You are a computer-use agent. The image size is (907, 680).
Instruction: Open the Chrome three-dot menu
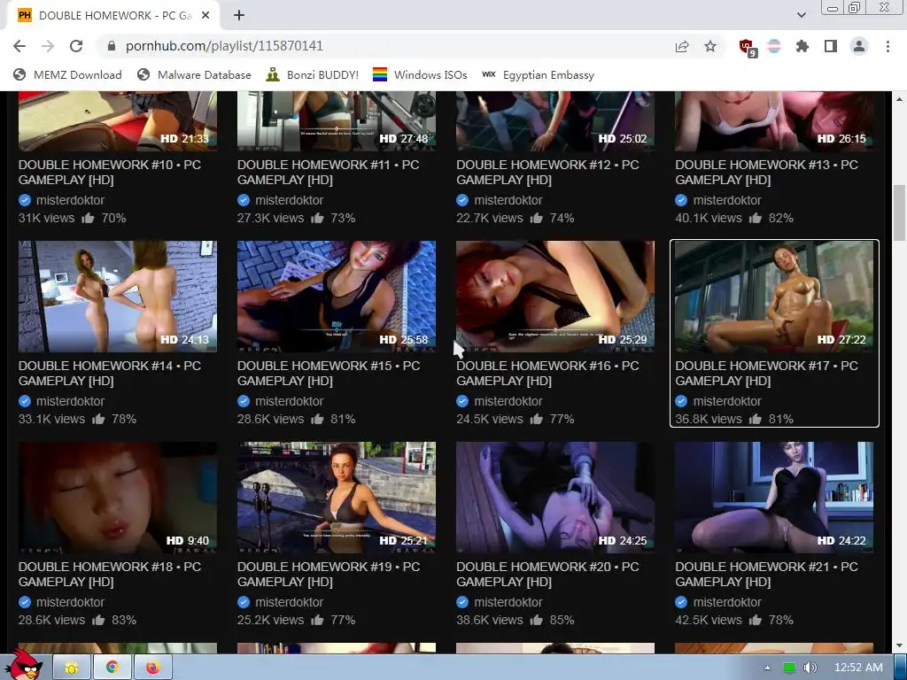[888, 46]
